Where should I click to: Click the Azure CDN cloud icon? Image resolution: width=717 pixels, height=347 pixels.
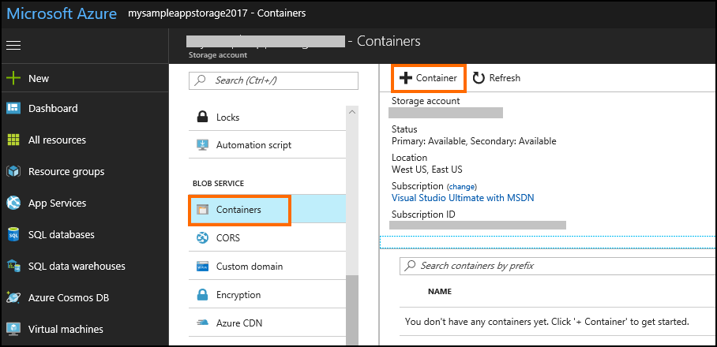(202, 323)
